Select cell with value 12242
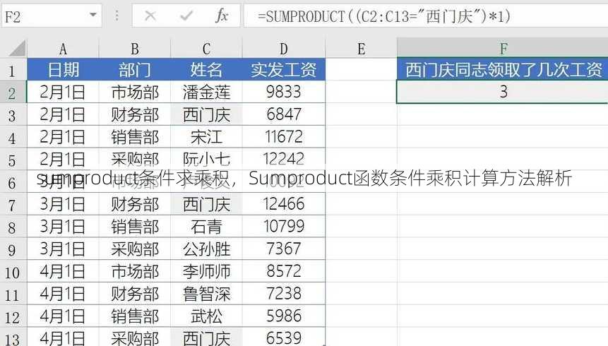This screenshot has height=346, width=608. click(283, 159)
